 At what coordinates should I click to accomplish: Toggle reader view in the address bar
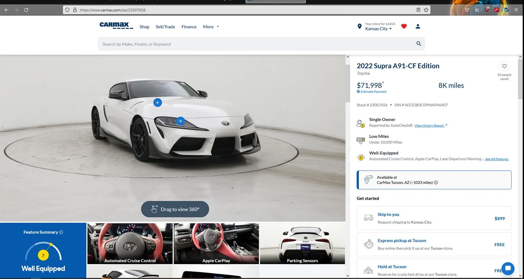point(418,10)
